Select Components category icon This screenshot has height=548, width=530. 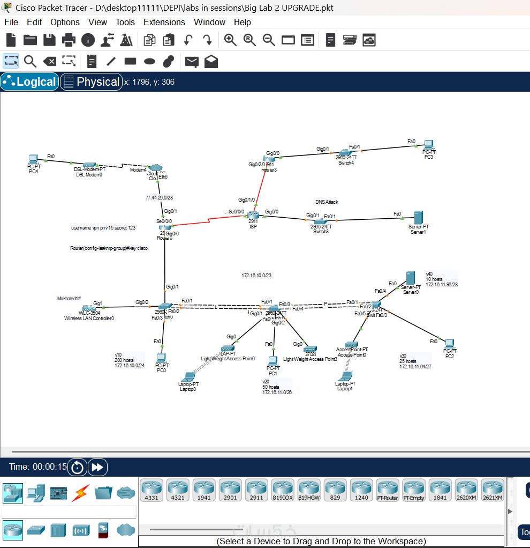click(x=58, y=493)
